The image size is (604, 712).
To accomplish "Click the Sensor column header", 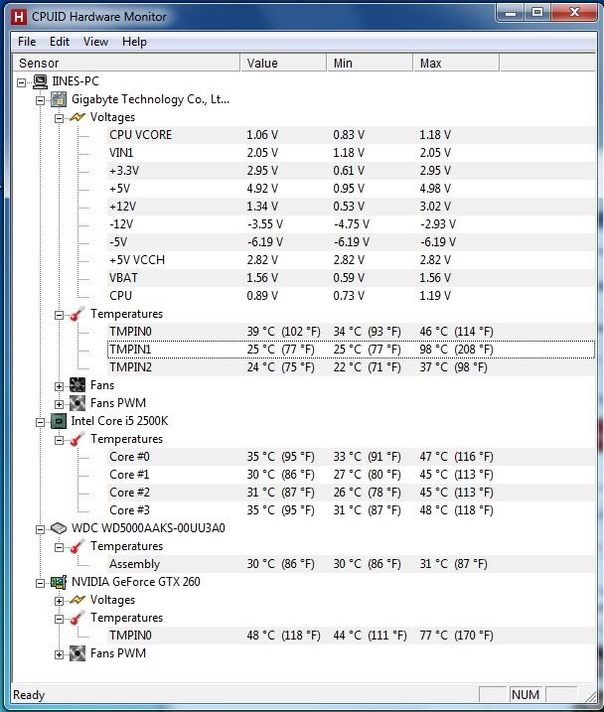I will 126,63.
